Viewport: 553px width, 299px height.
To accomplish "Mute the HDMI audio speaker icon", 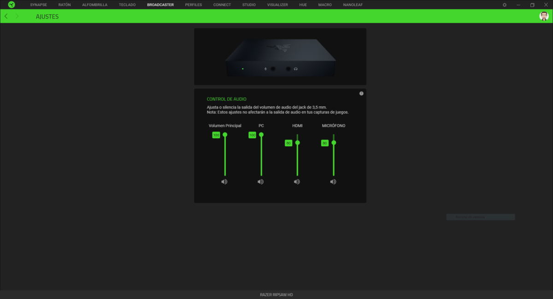I will click(297, 182).
